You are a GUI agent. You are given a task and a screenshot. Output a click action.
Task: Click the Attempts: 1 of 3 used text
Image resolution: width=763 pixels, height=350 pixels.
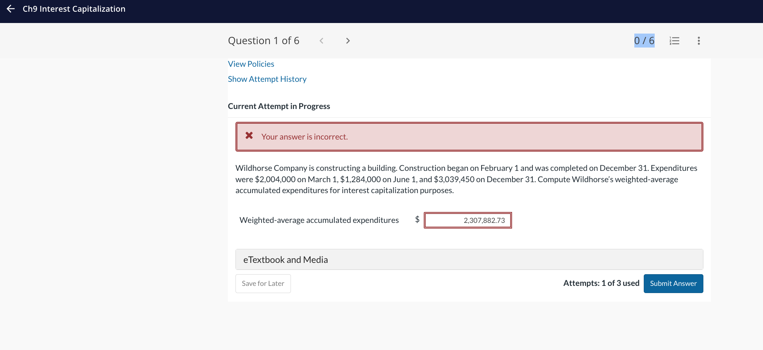click(x=601, y=283)
